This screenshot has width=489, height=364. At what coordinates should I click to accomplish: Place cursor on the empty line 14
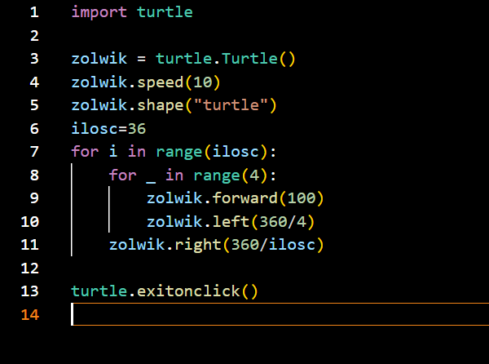[x=244, y=314]
